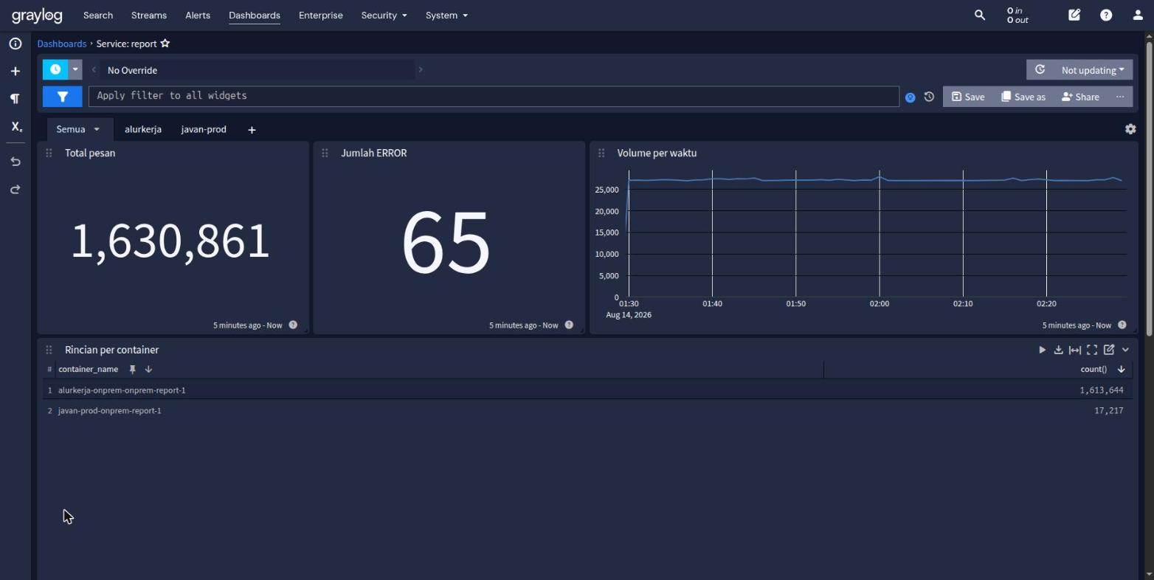Click the next time range chevron
The width and height of the screenshot is (1154, 580).
coord(421,70)
